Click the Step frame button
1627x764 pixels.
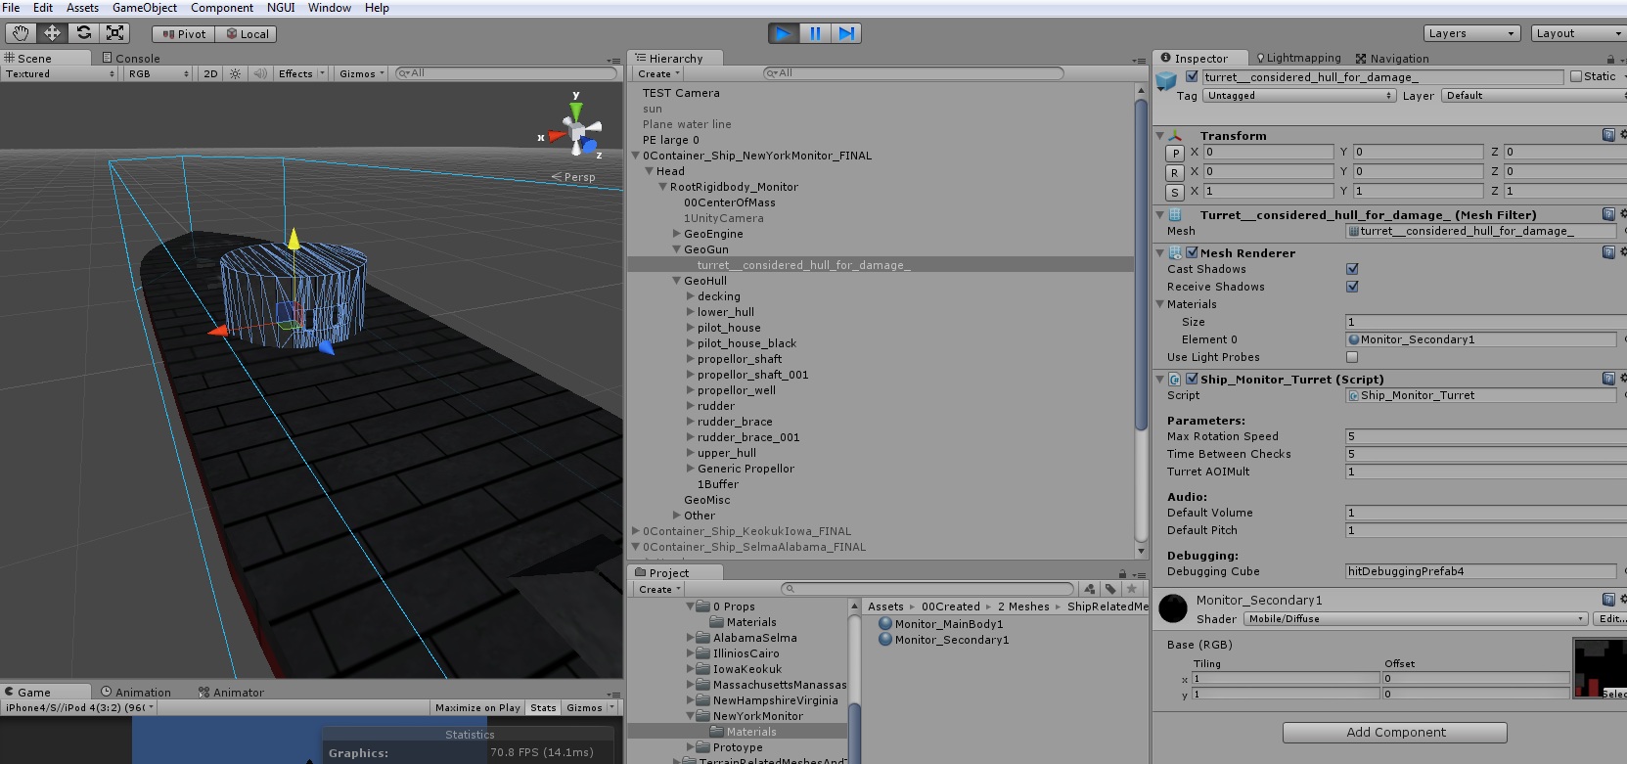[x=846, y=33]
